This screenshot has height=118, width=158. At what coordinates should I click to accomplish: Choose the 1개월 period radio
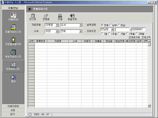127,34
